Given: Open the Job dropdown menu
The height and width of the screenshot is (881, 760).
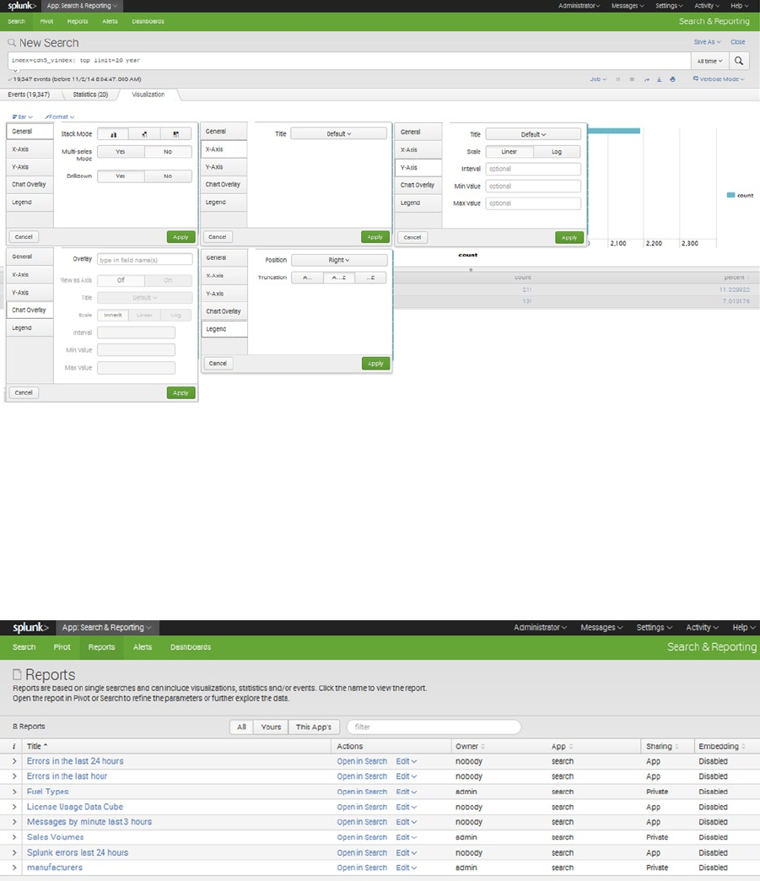Looking at the screenshot, I should (x=598, y=79).
